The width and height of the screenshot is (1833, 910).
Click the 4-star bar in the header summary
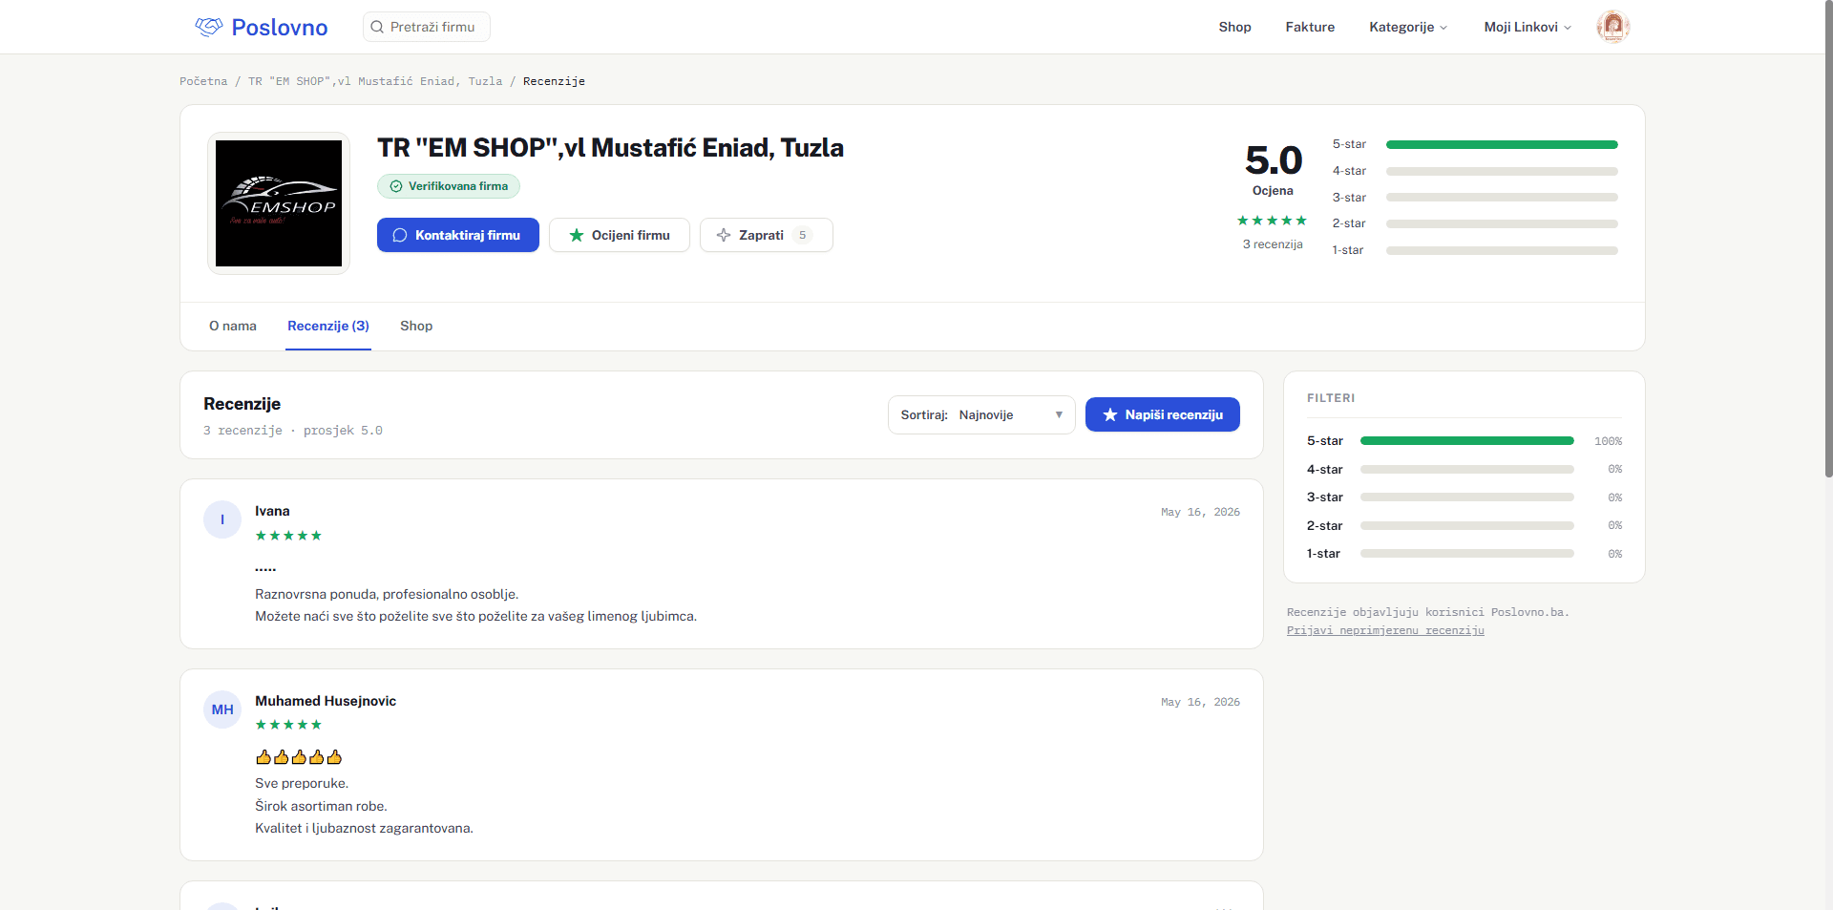coord(1502,171)
